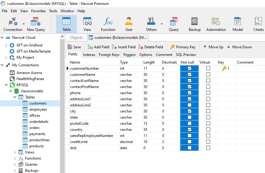Expand the Views tree node
The image size is (265, 173).
15,152
